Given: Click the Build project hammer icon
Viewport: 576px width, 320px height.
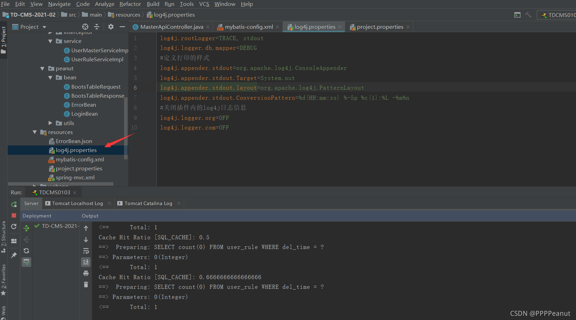Looking at the screenshot, I should 528,15.
